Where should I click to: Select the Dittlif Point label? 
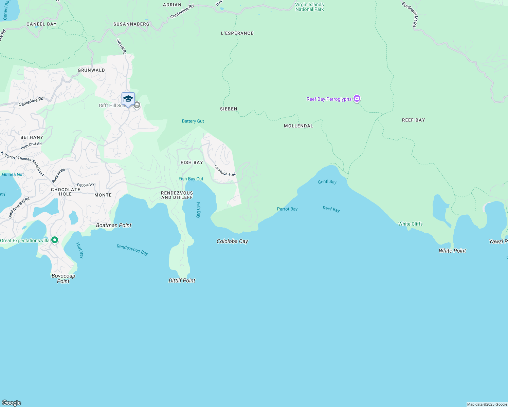tap(182, 280)
